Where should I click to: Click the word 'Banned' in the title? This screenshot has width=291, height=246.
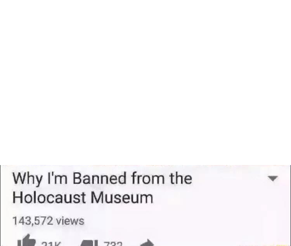99,178
